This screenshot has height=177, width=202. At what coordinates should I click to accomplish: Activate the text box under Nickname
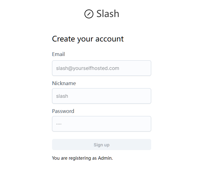(x=102, y=96)
